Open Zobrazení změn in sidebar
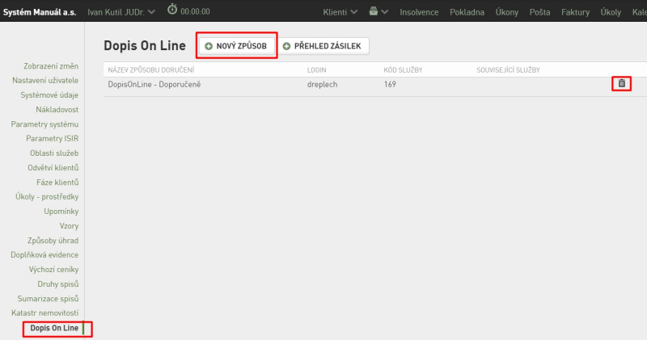The height and width of the screenshot is (340, 647). 51,66
